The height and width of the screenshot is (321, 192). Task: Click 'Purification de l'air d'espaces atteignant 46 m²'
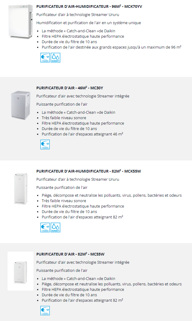pos(82,134)
